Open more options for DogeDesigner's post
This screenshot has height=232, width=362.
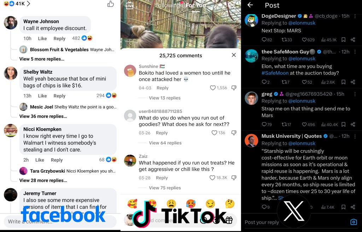click(x=355, y=16)
